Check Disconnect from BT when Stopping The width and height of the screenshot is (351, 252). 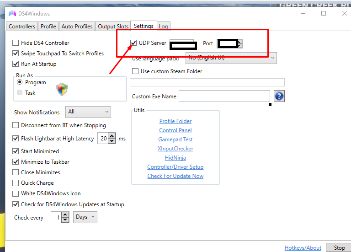pyautogui.click(x=16, y=125)
